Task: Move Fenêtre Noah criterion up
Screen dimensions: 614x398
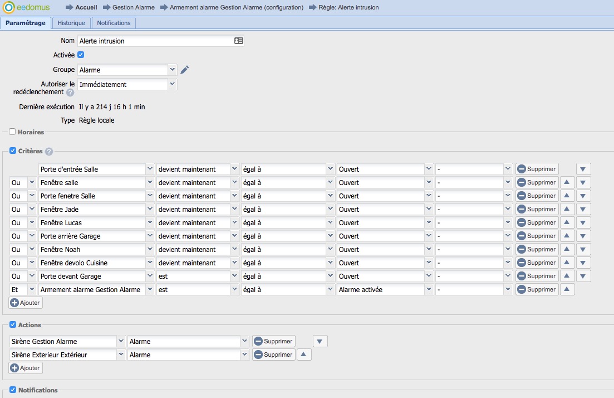Action: pos(567,249)
